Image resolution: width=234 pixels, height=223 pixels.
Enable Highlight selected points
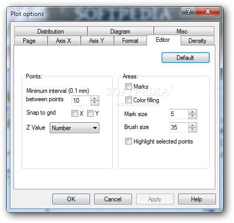point(128,141)
